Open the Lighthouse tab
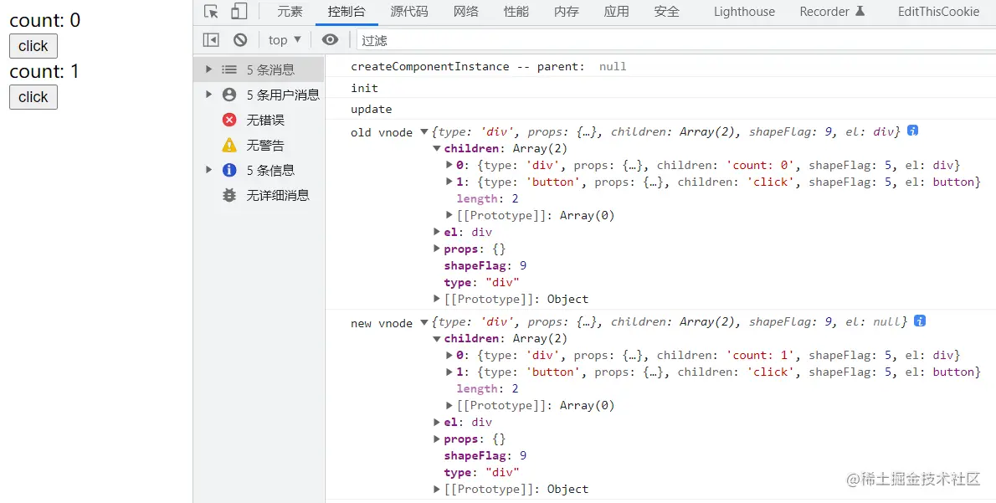Image resolution: width=996 pixels, height=503 pixels. [x=744, y=12]
